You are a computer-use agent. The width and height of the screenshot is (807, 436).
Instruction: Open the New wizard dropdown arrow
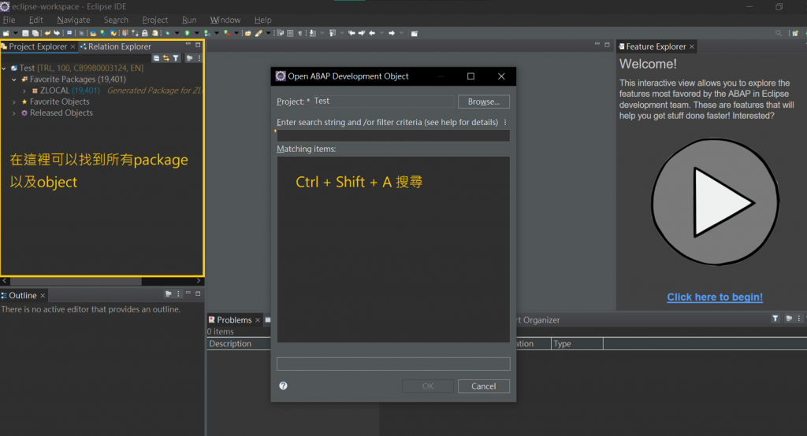[x=16, y=33]
